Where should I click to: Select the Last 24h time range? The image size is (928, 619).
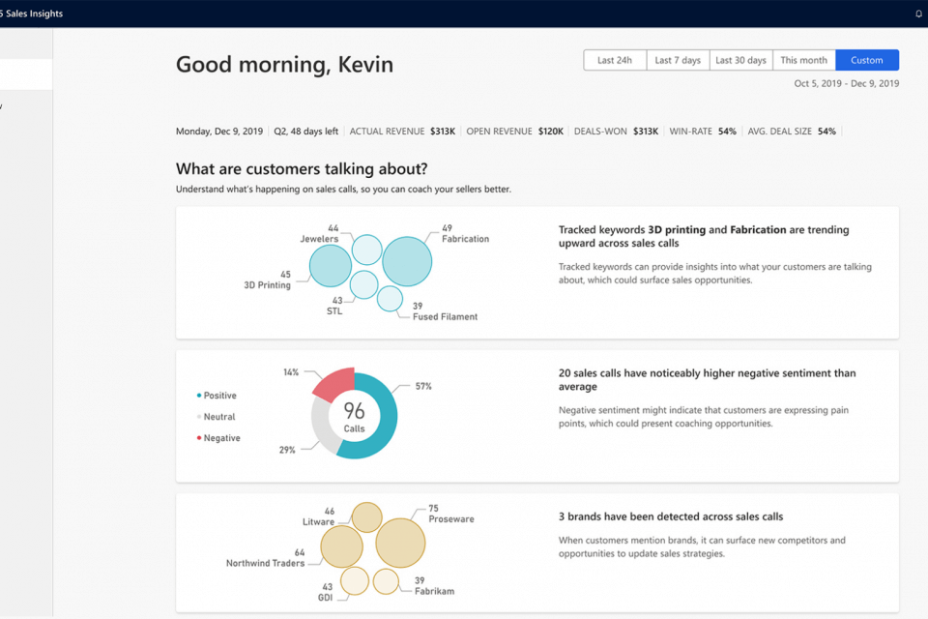coord(615,60)
